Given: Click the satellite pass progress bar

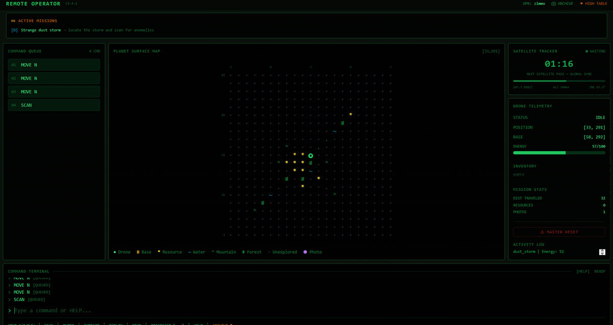Looking at the screenshot, I should pyautogui.click(x=559, y=81).
